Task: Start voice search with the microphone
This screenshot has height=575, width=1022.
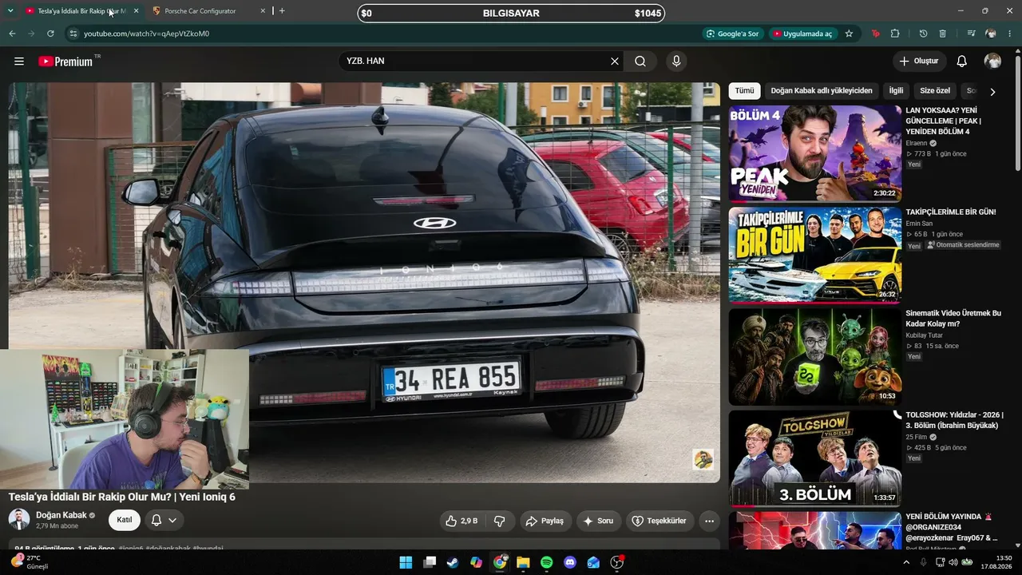Action: pyautogui.click(x=676, y=61)
